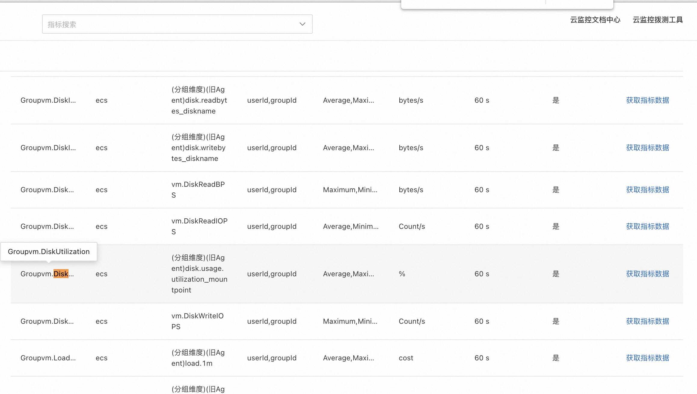Viewport: 697px width, 394px height.
Task: Click the % unit cell in highlighted row
Action: (x=402, y=274)
